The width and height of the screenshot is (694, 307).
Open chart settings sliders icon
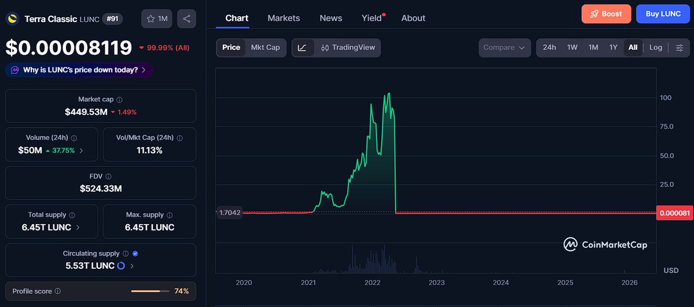coord(680,48)
